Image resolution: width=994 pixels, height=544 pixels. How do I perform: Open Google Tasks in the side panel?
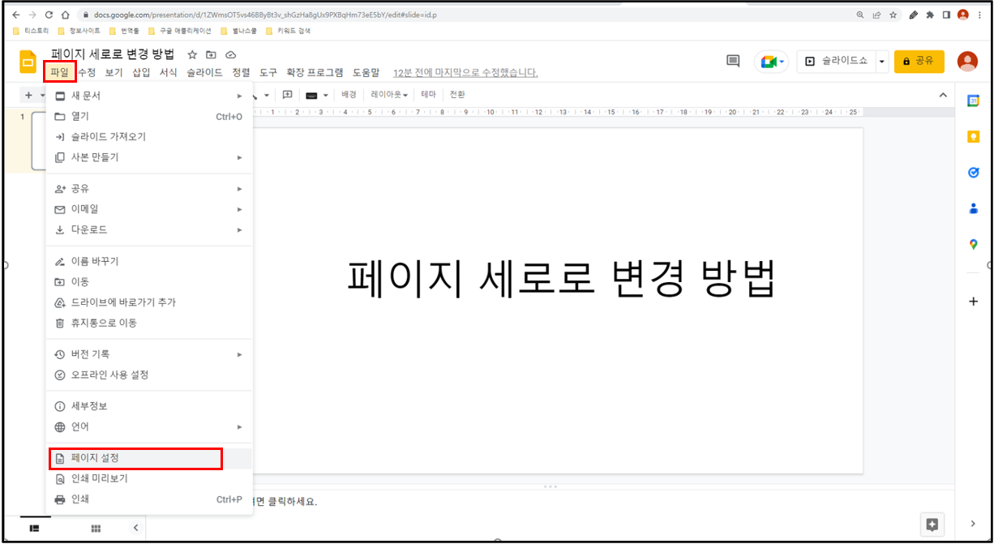point(973,173)
